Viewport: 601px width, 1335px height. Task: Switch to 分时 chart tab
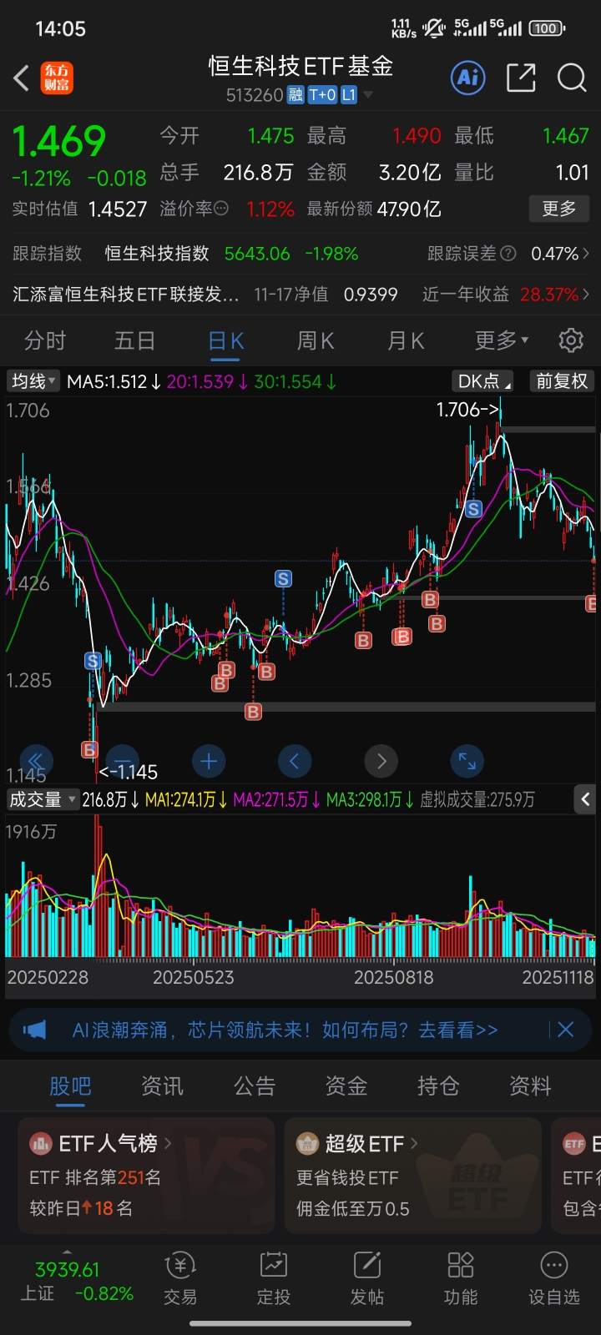point(45,340)
